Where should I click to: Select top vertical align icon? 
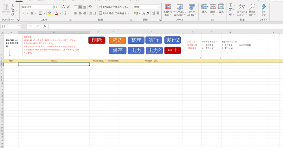(76, 7)
